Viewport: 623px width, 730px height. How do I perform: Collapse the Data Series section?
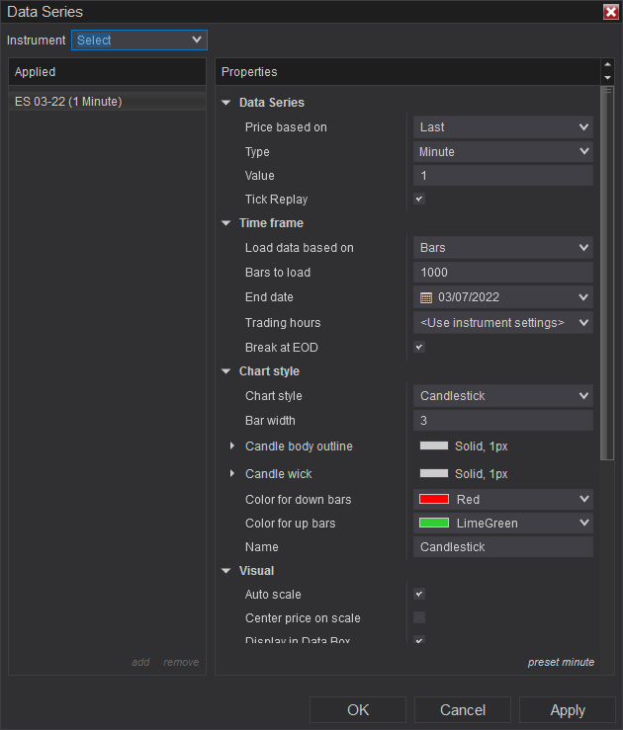(226, 103)
